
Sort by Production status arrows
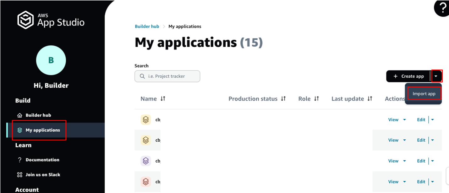(x=283, y=99)
